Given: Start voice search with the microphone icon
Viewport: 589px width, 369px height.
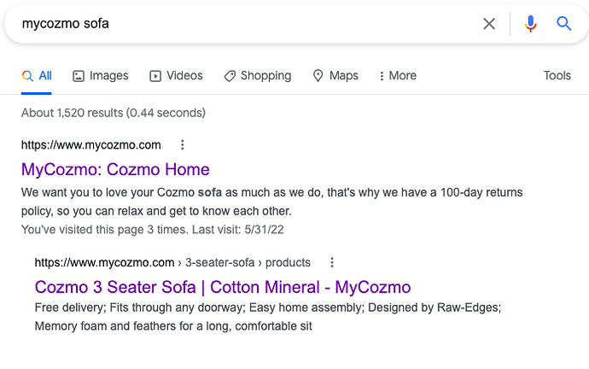Looking at the screenshot, I should [x=531, y=24].
